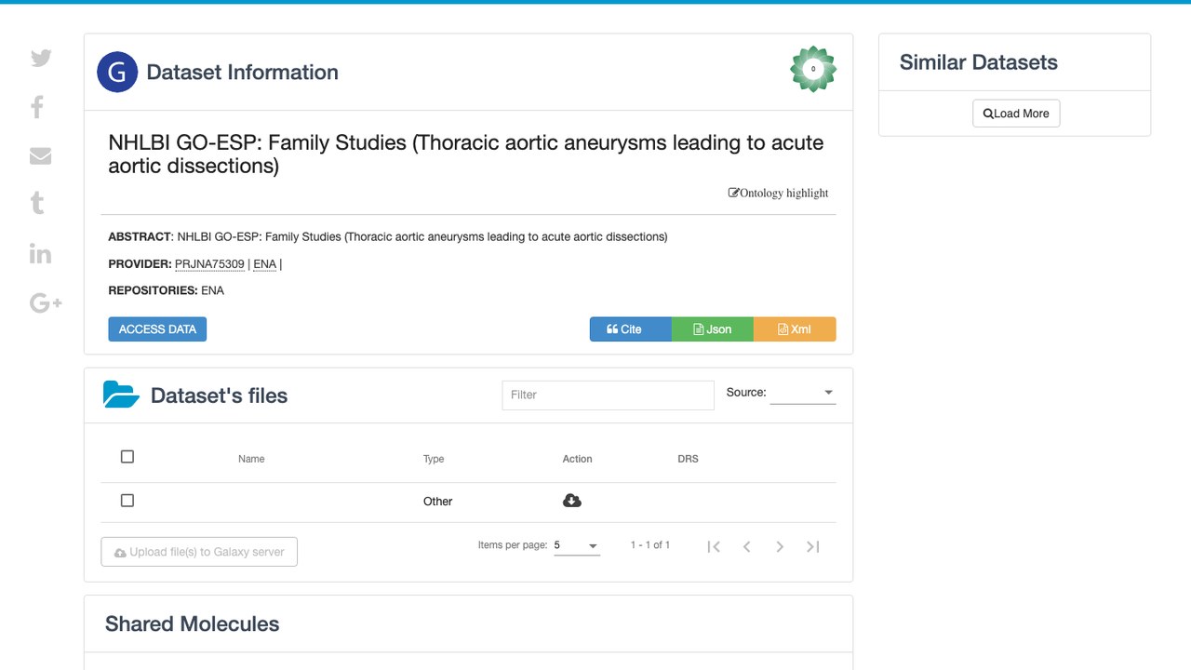Viewport: 1191px width, 670px height.
Task: Click the 'Other' type cell
Action: click(438, 502)
